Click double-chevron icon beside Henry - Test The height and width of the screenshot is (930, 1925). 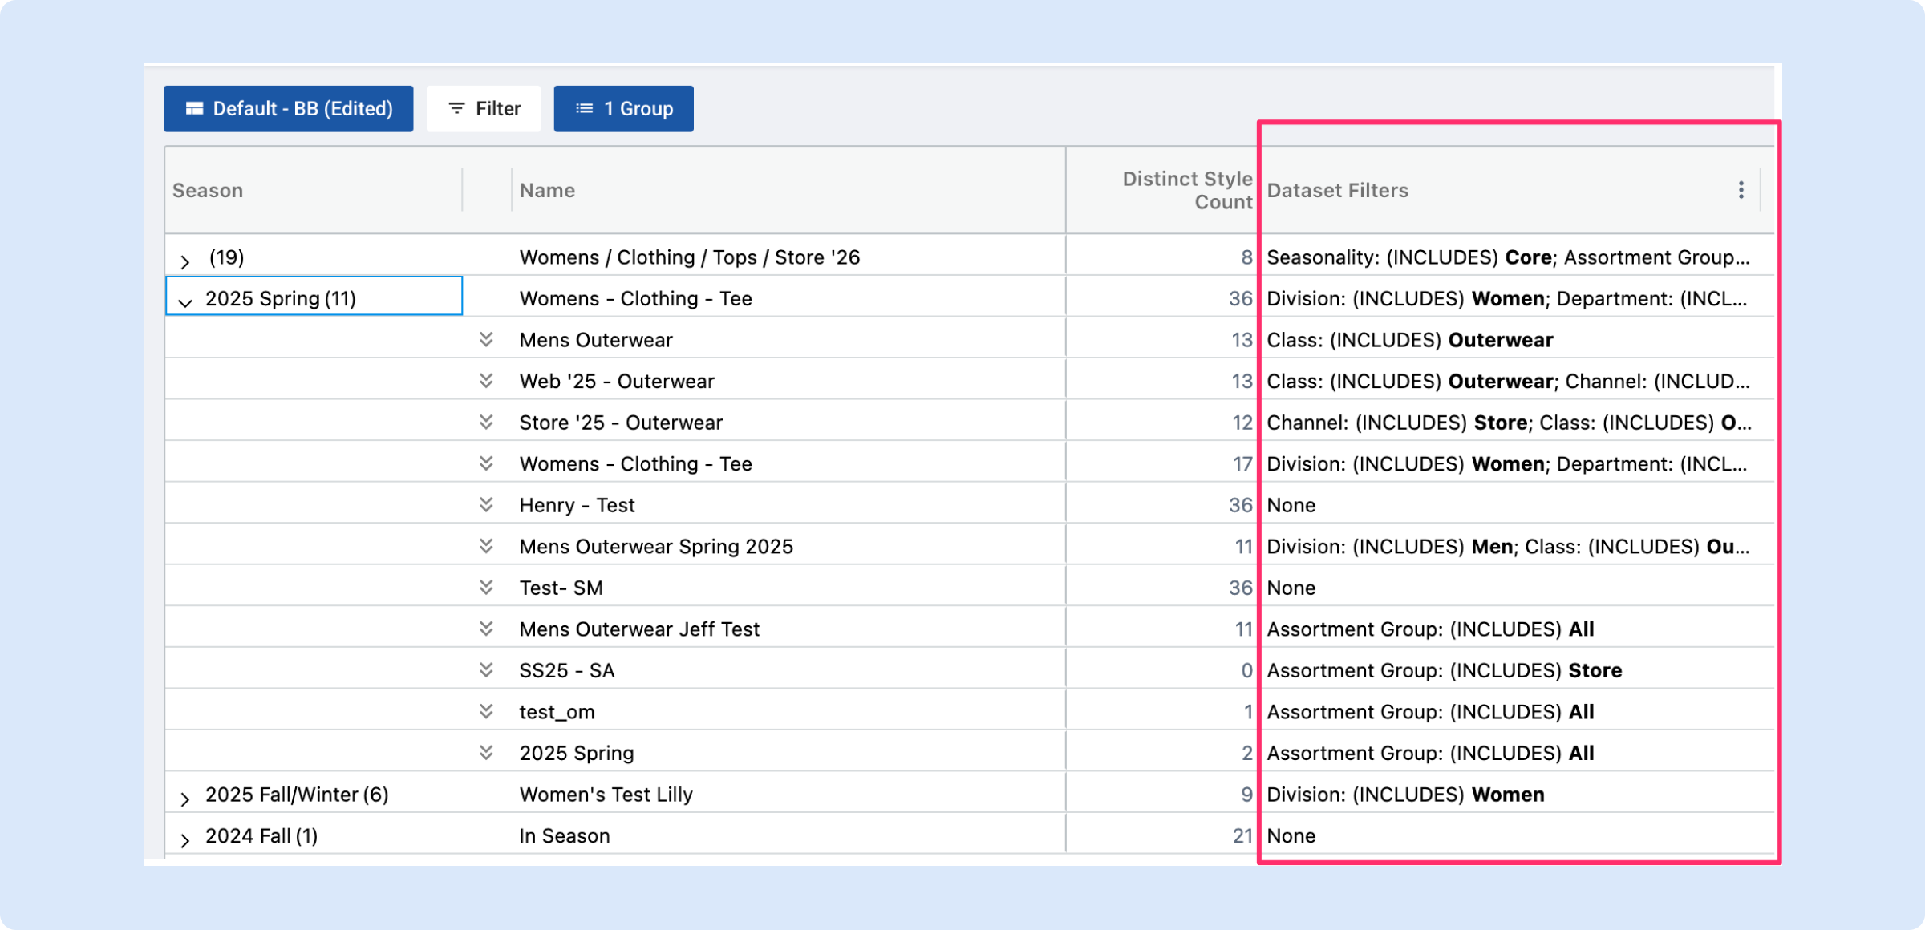coord(486,504)
